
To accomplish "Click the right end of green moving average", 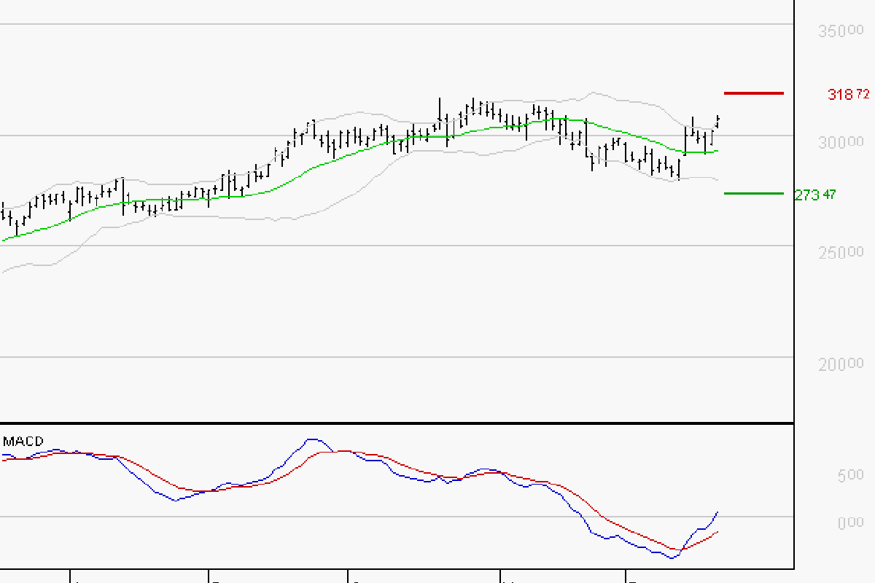I will point(718,151).
